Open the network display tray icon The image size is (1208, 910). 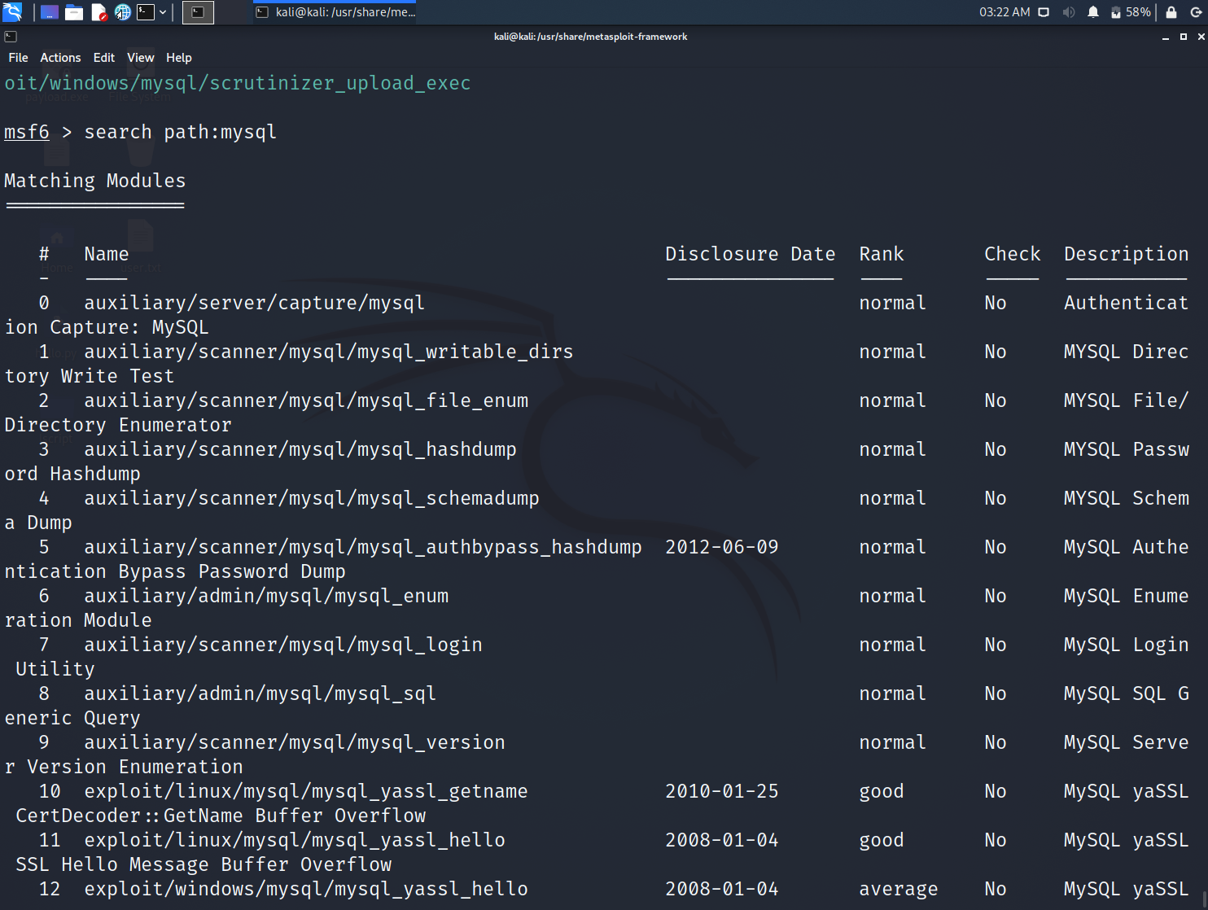tap(1044, 12)
